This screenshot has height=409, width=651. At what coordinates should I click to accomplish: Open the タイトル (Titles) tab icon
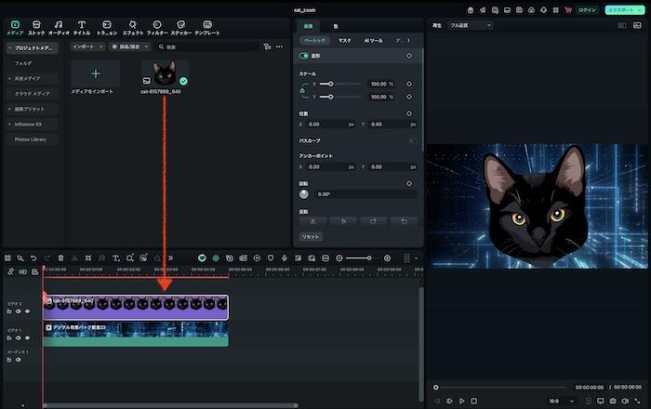coord(82,26)
